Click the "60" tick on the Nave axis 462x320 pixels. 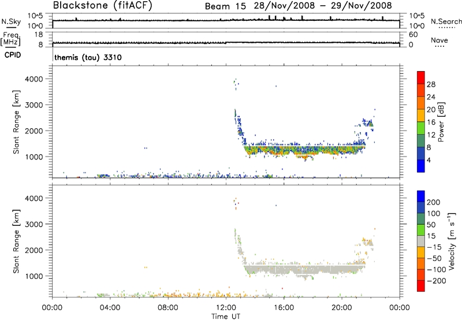tap(413, 35)
